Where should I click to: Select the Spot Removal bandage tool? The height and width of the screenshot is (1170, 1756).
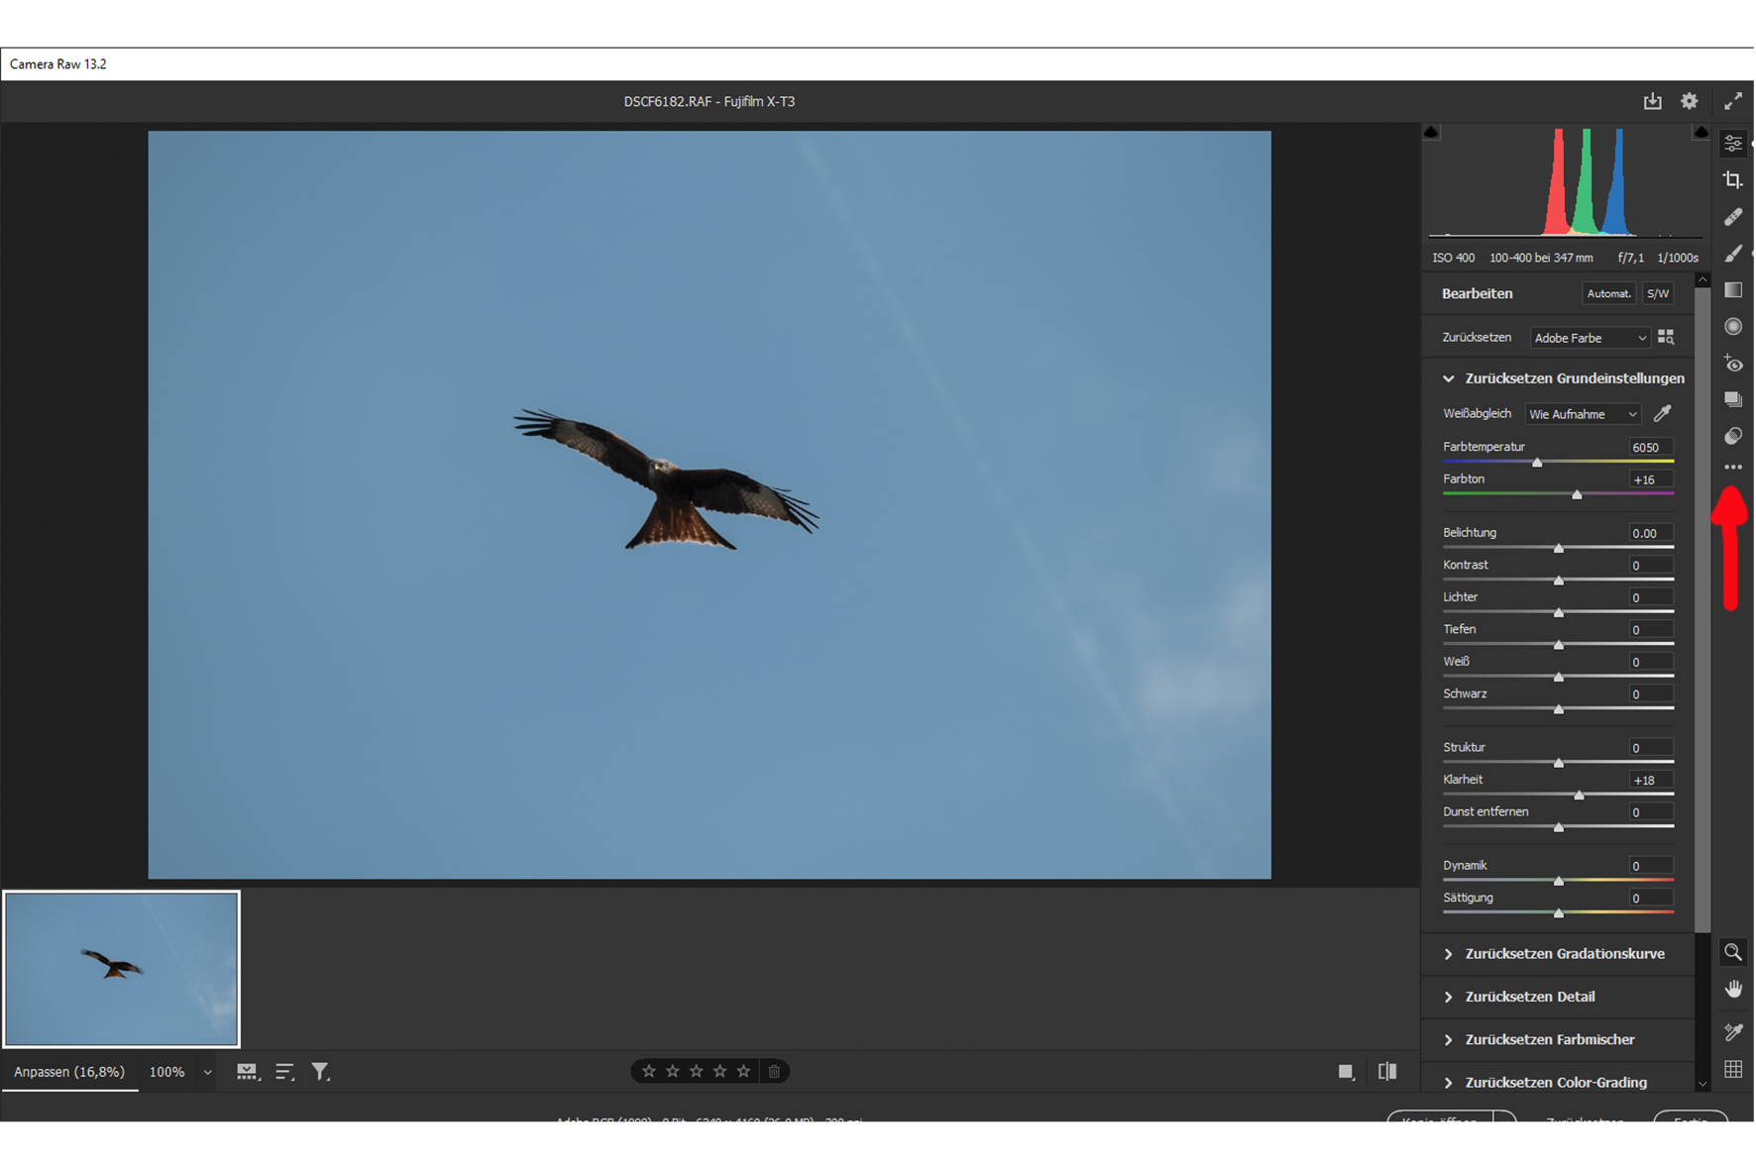click(x=1732, y=217)
